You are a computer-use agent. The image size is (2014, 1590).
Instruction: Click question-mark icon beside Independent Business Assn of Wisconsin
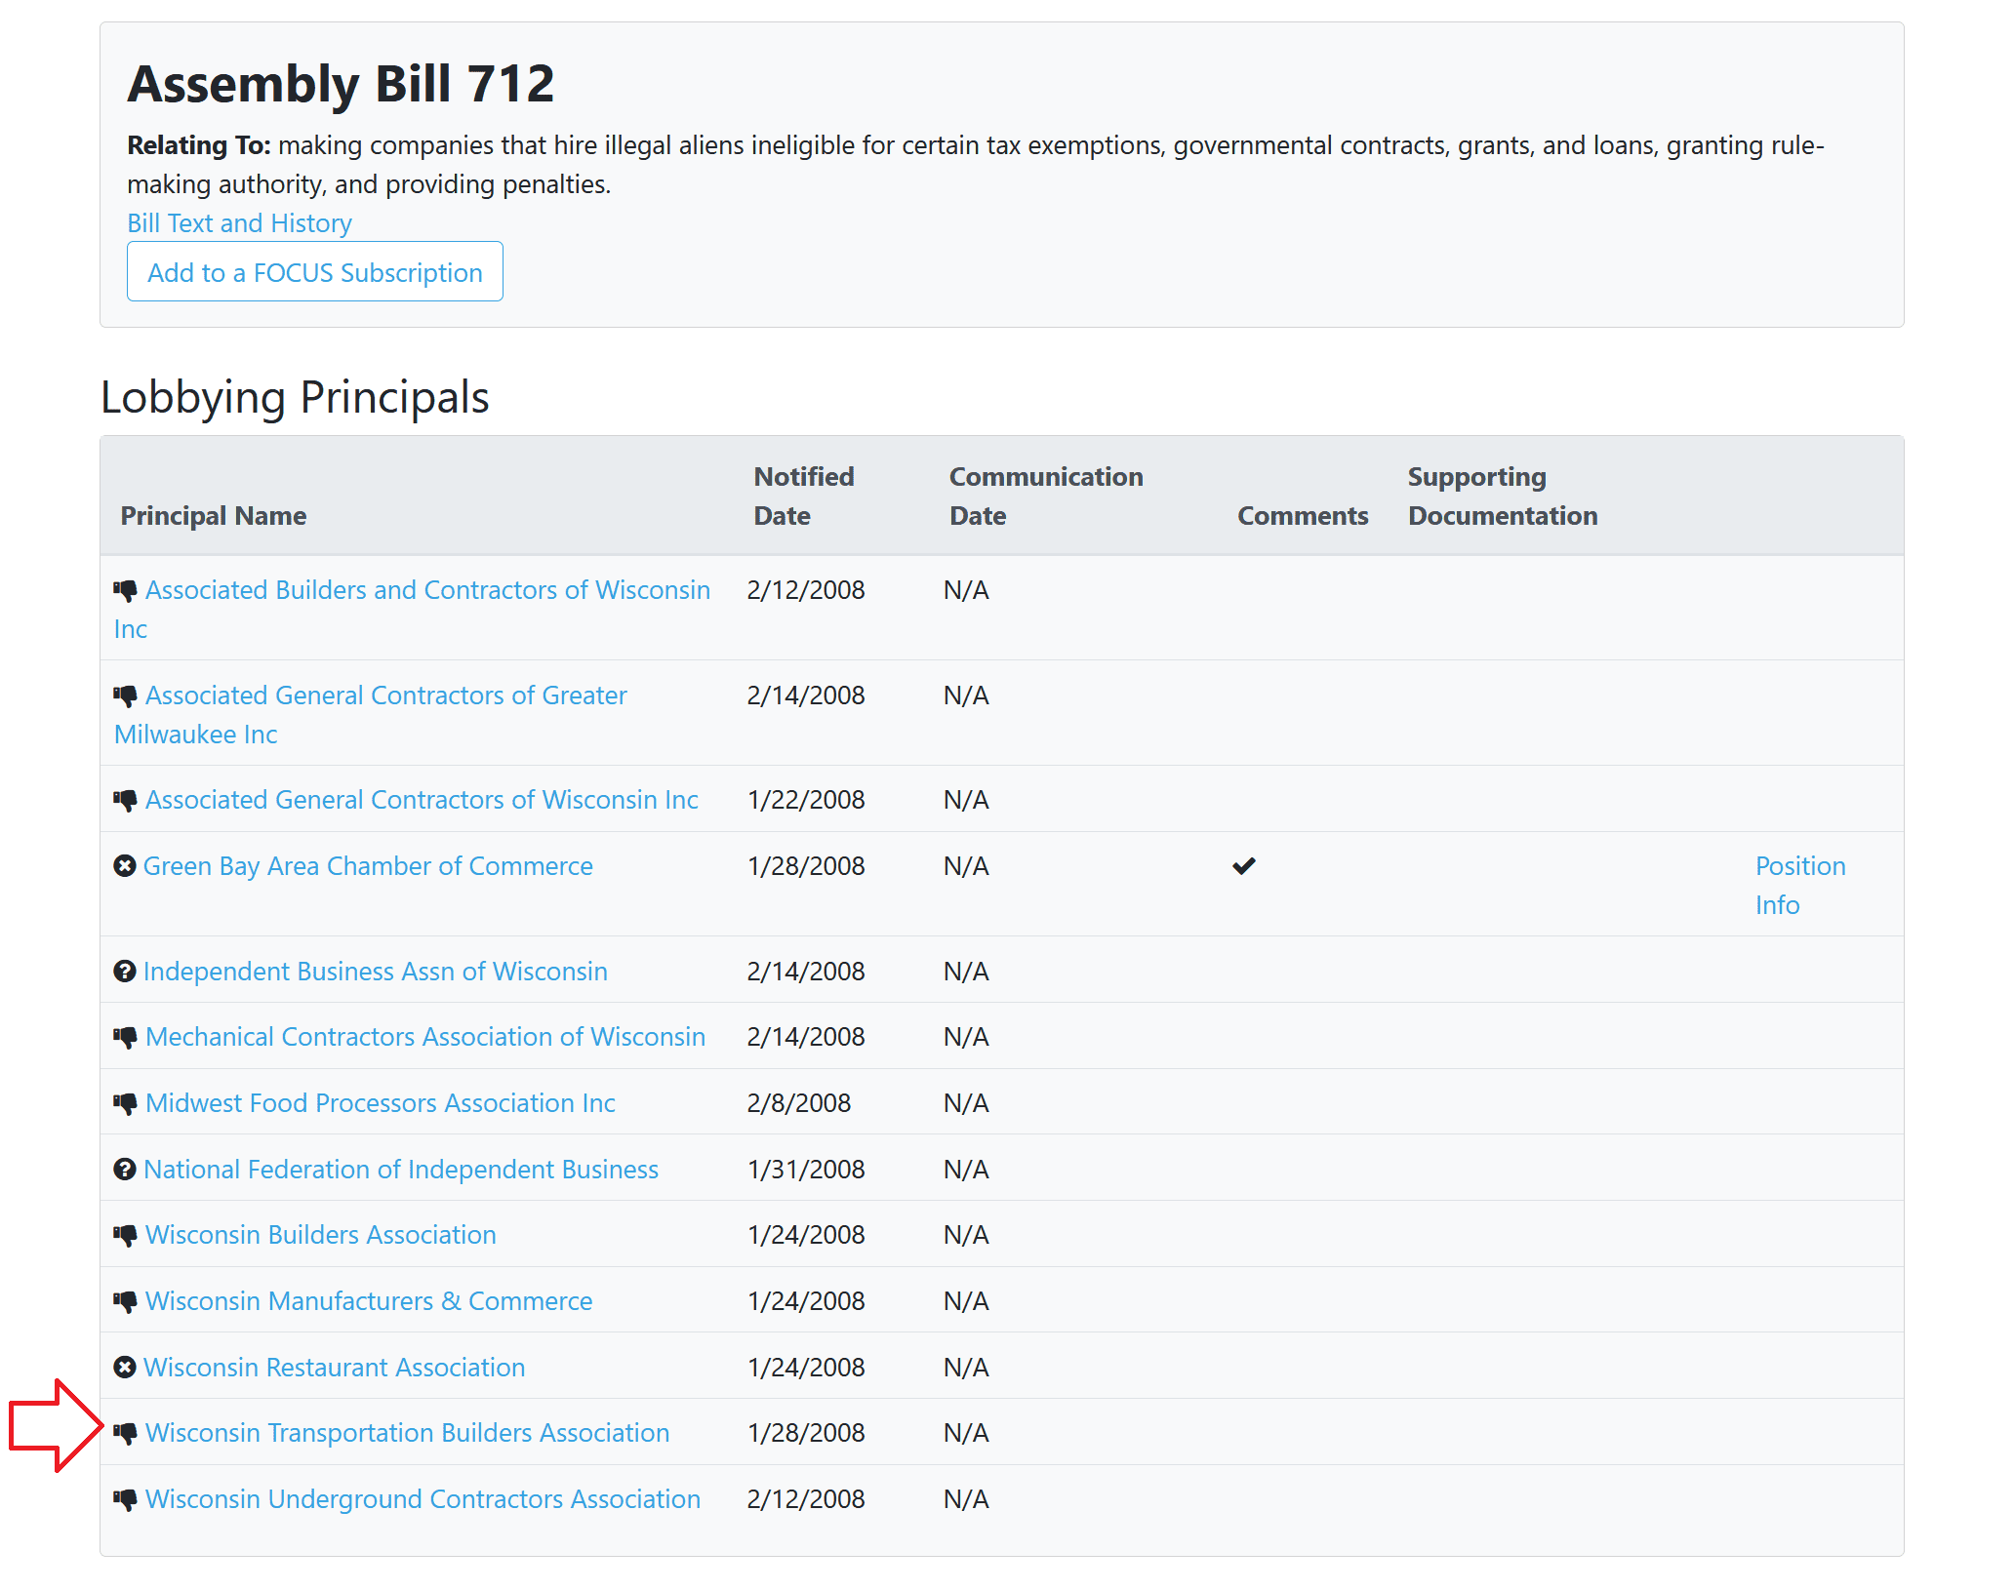point(125,972)
